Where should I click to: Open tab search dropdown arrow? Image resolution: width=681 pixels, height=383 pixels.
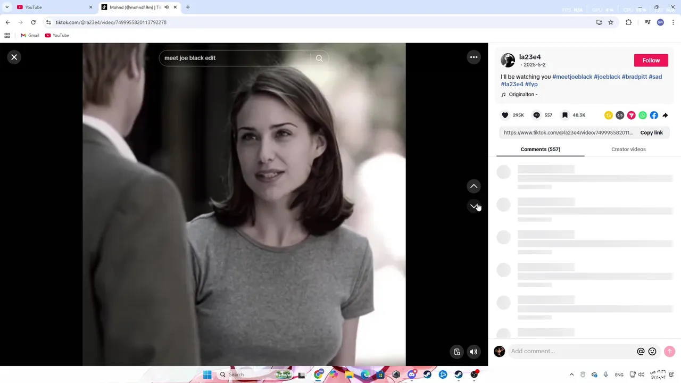6,7
